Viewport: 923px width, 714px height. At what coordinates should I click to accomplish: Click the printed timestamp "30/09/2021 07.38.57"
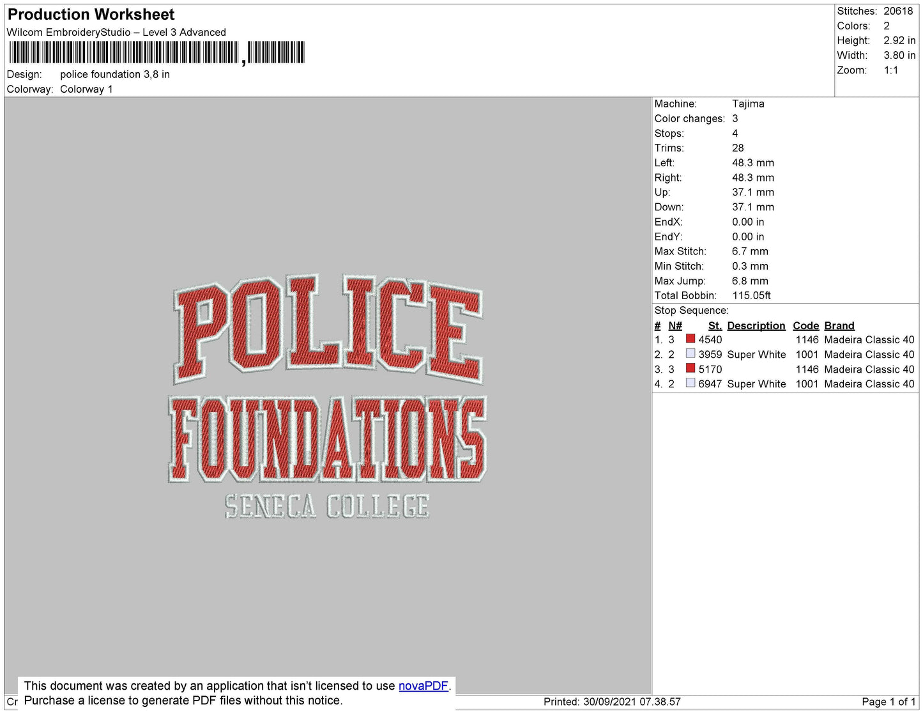[632, 702]
